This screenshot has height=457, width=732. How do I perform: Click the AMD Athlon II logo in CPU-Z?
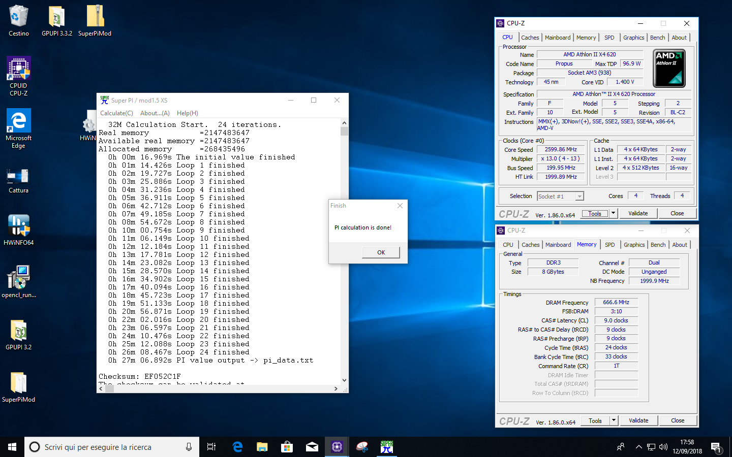click(669, 69)
